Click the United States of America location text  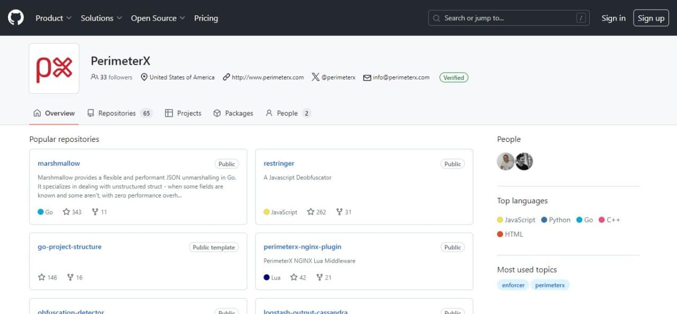(x=182, y=77)
